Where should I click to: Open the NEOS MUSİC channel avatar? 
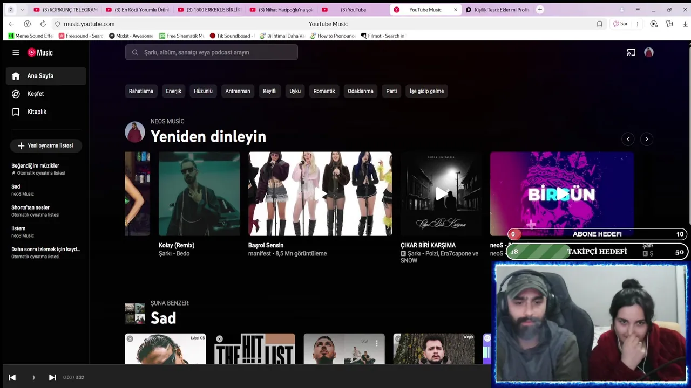tap(135, 132)
